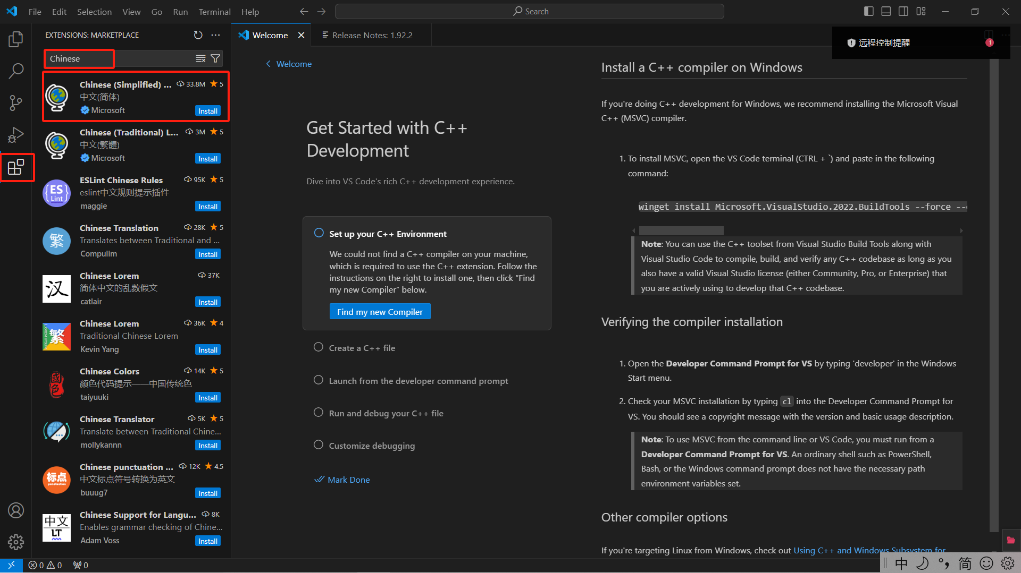Open the Edit menu
The height and width of the screenshot is (573, 1021).
(x=59, y=12)
